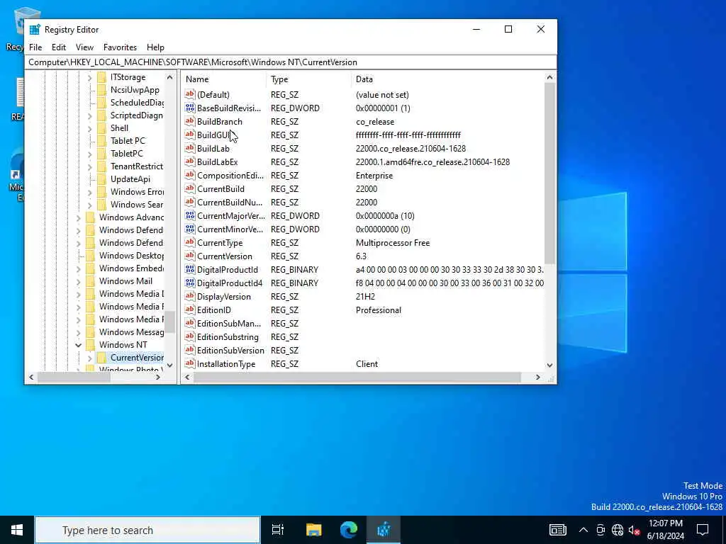Open the Favorites menu
This screenshot has width=726, height=544.
click(x=120, y=47)
